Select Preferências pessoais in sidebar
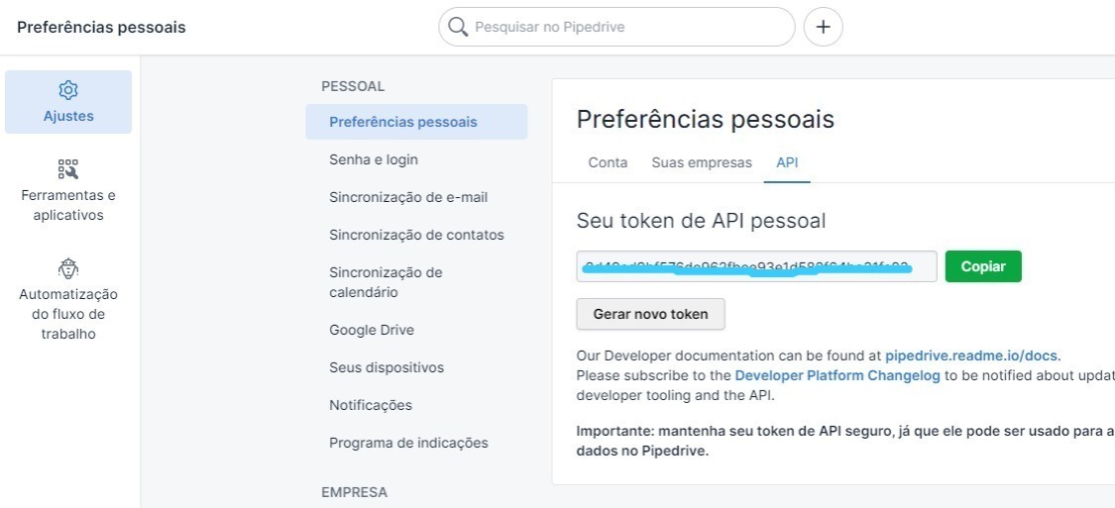The width and height of the screenshot is (1115, 508). (416, 122)
